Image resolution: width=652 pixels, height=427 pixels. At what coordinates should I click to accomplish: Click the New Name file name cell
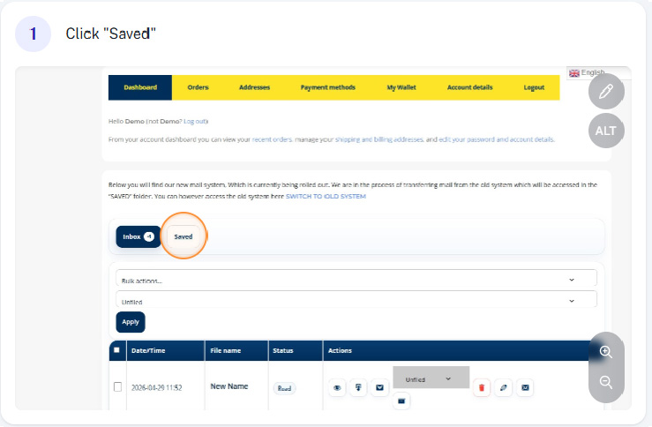(229, 386)
